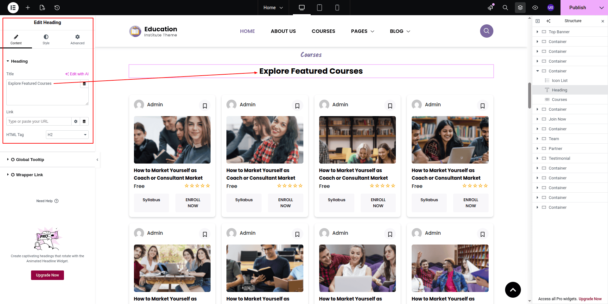The width and height of the screenshot is (608, 304).
Task: Open the Advanced tab
Action: (x=77, y=39)
